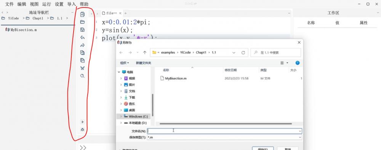
Task: Click back arrow in address navigation panel
Action: coord(2,13)
